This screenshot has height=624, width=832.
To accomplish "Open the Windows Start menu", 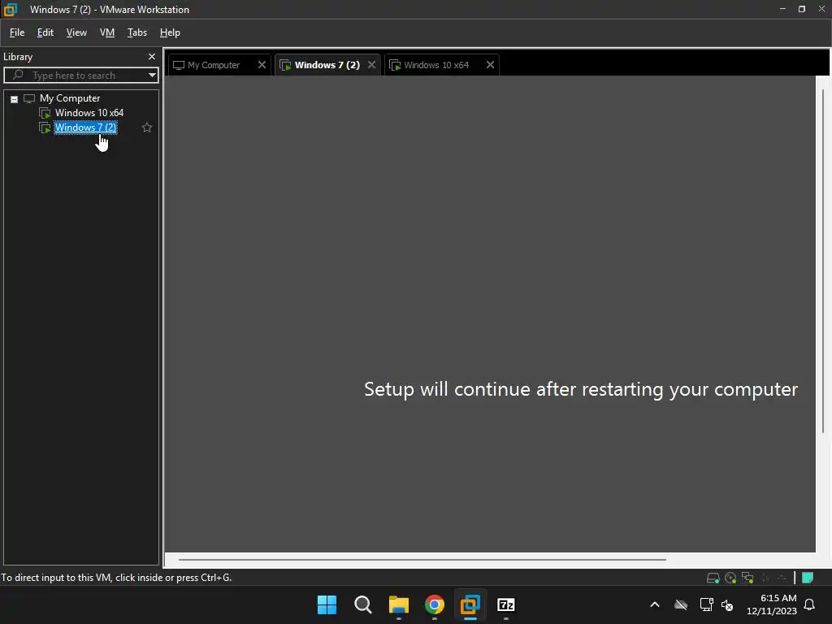I will tap(327, 604).
